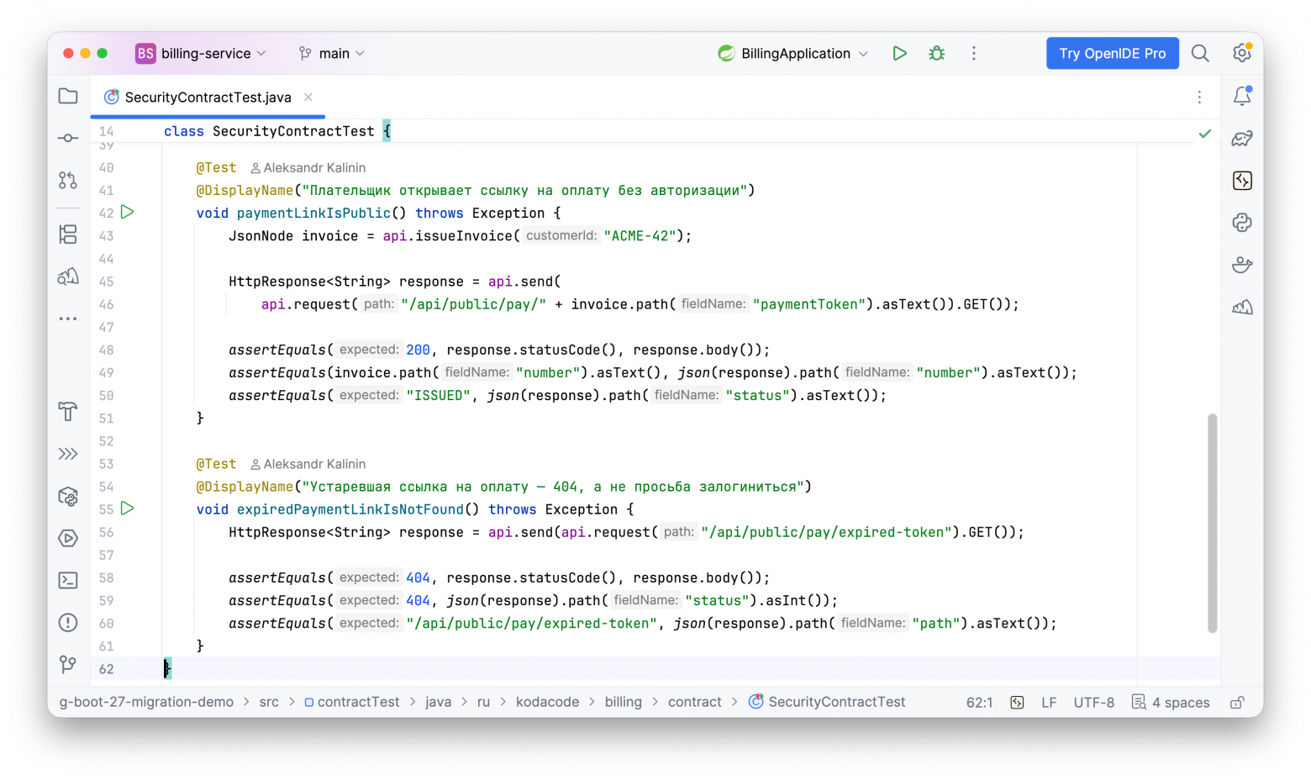The height and width of the screenshot is (780, 1311).
Task: Expand billing-service project dropdown
Action: (x=202, y=53)
